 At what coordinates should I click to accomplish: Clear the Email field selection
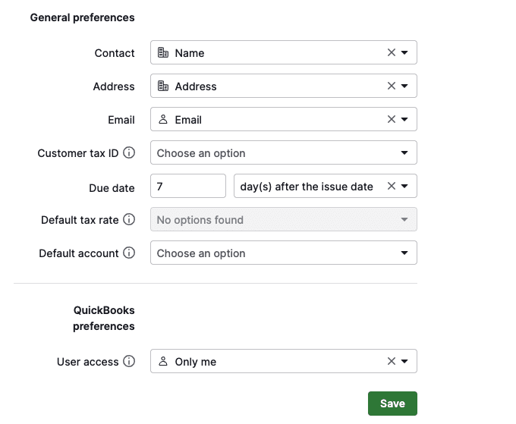coord(392,119)
